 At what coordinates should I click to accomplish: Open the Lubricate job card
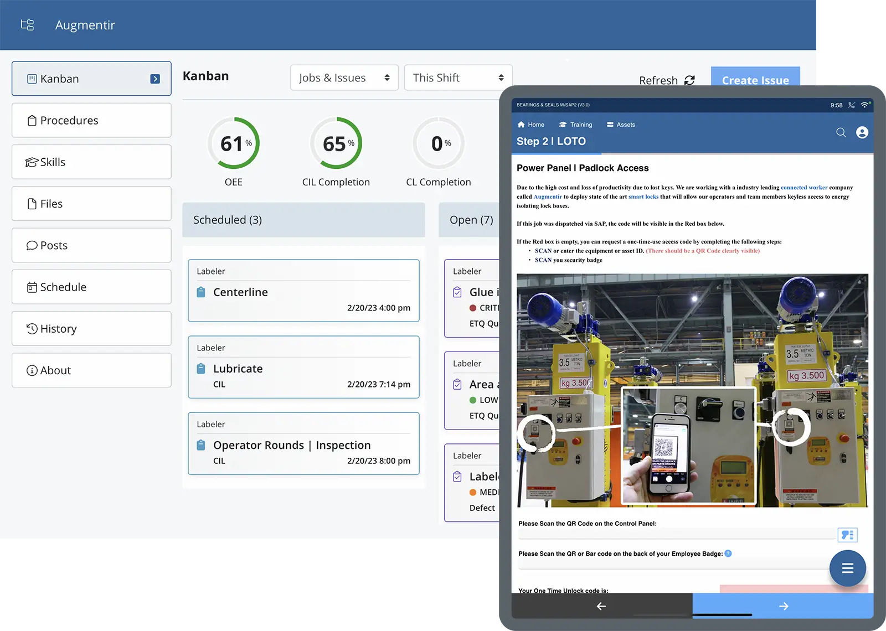[x=303, y=367]
